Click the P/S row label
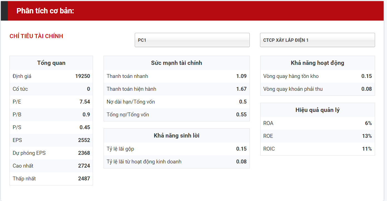This screenshot has height=201, width=387. [17, 128]
